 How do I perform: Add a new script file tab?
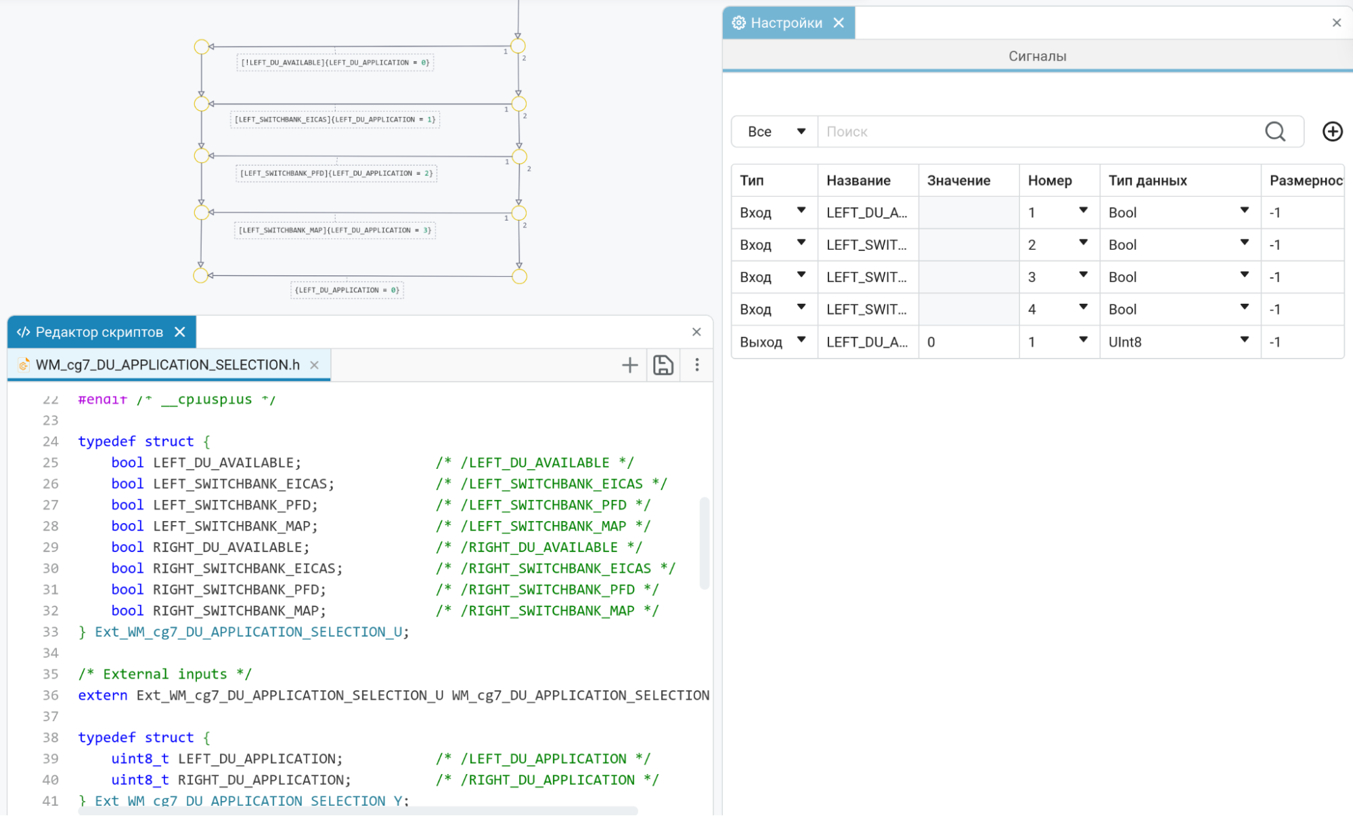point(629,365)
